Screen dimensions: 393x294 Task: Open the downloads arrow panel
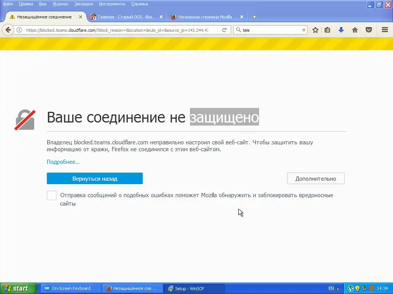pos(341,30)
